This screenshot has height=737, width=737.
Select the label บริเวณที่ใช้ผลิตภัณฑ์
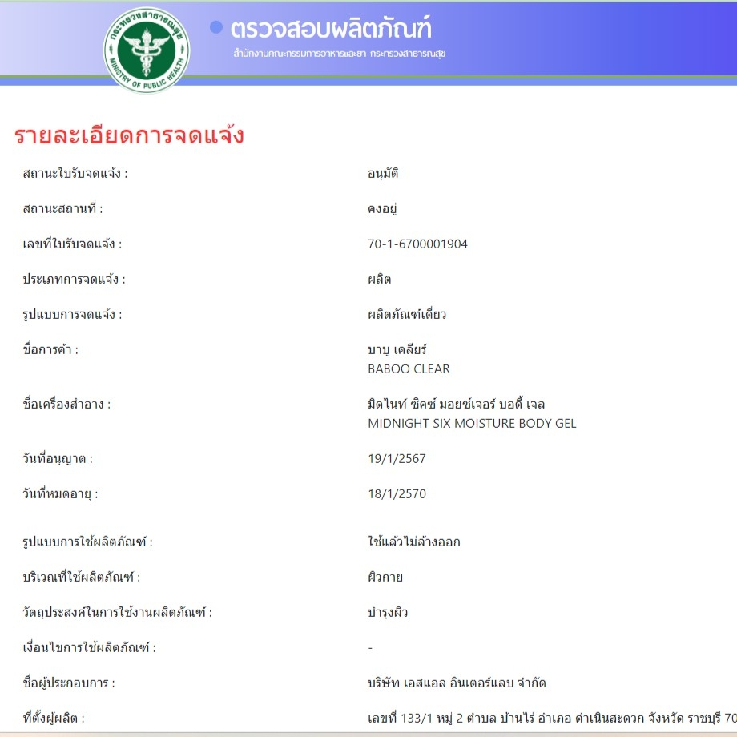[x=82, y=577]
